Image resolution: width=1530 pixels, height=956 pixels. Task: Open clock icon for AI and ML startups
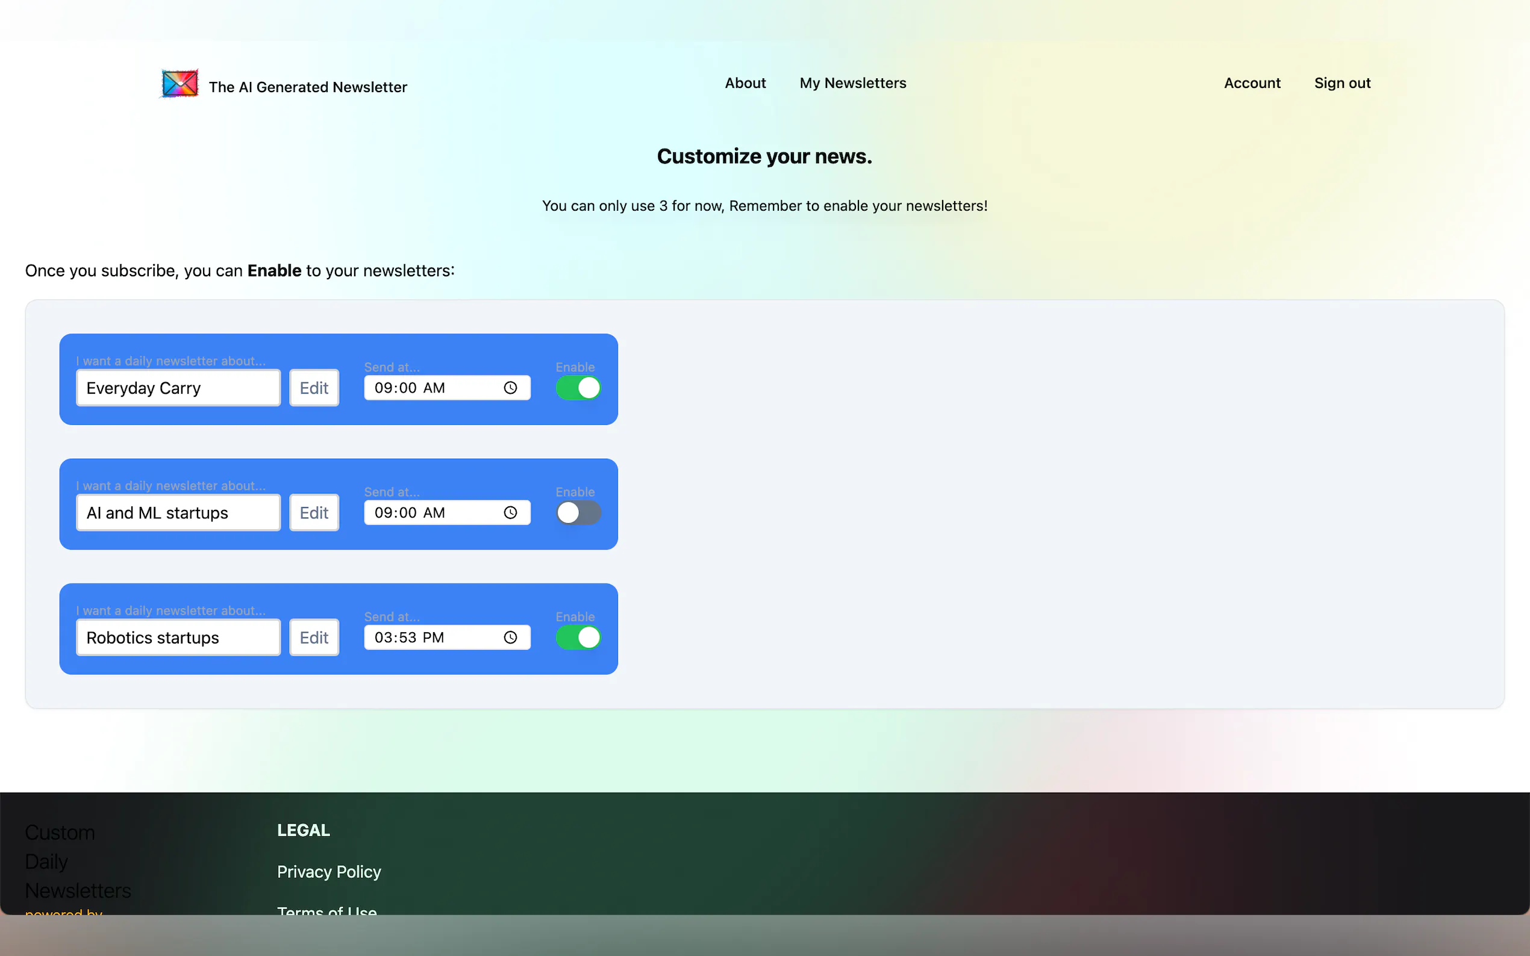510,513
